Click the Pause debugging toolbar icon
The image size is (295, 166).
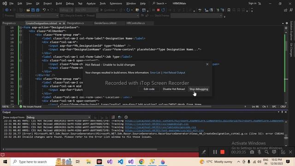tap(153, 10)
